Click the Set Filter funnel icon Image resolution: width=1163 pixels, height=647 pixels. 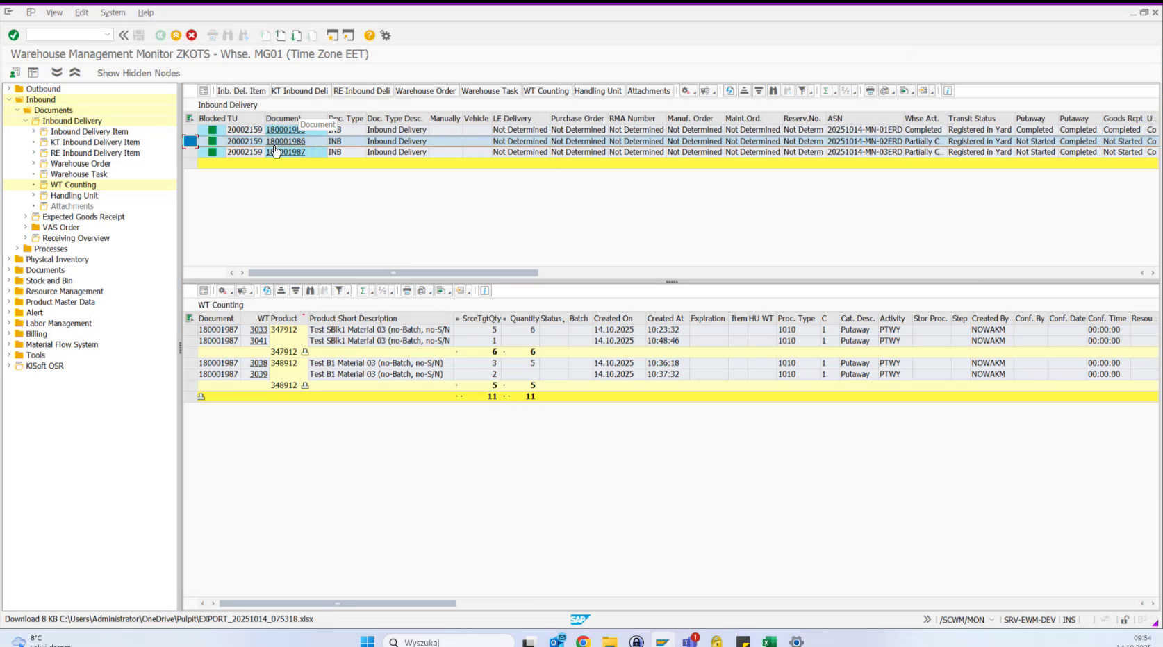coord(802,90)
